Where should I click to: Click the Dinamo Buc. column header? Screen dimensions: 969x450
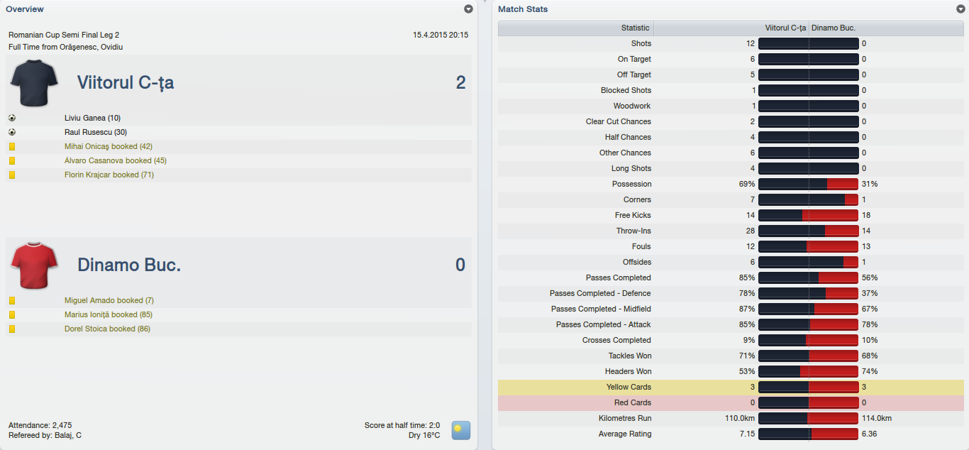[x=834, y=28]
